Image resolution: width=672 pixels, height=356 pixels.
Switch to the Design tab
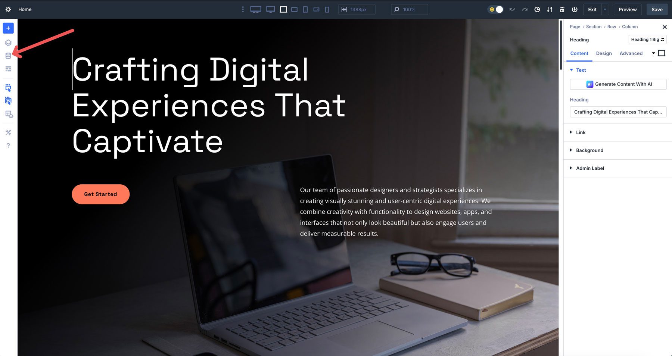[604, 53]
